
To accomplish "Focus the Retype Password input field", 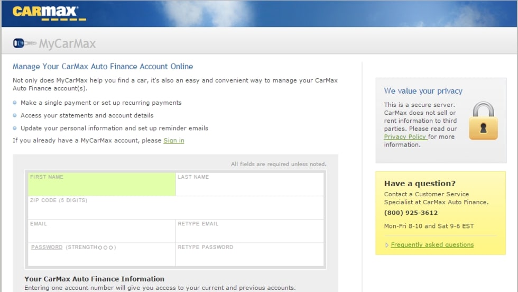I will (x=249, y=257).
